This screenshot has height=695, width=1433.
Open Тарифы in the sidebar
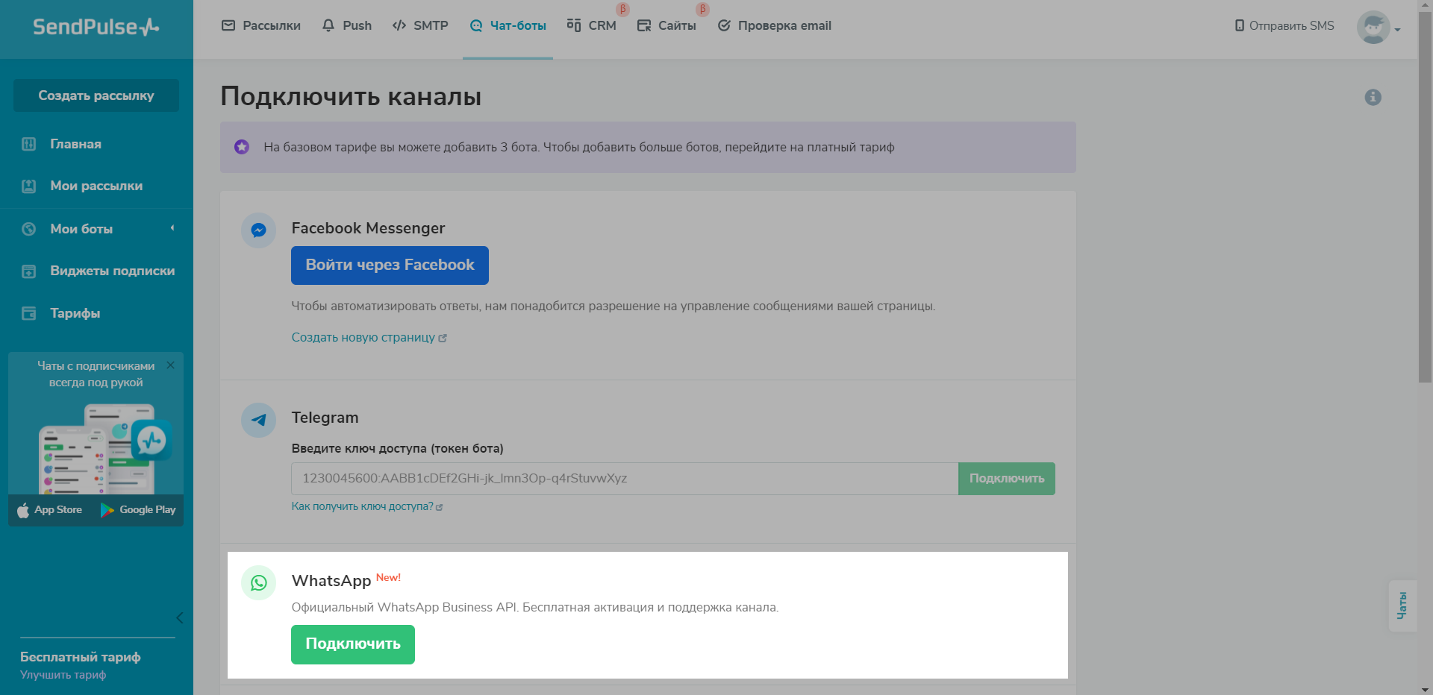click(x=75, y=313)
